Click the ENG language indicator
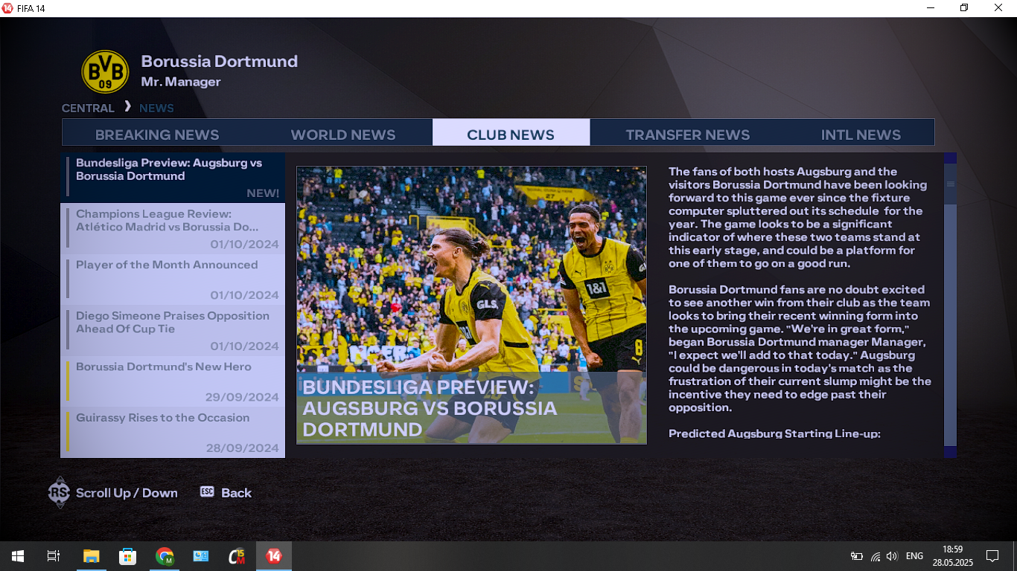Viewport: 1017px width, 571px height. click(x=914, y=556)
